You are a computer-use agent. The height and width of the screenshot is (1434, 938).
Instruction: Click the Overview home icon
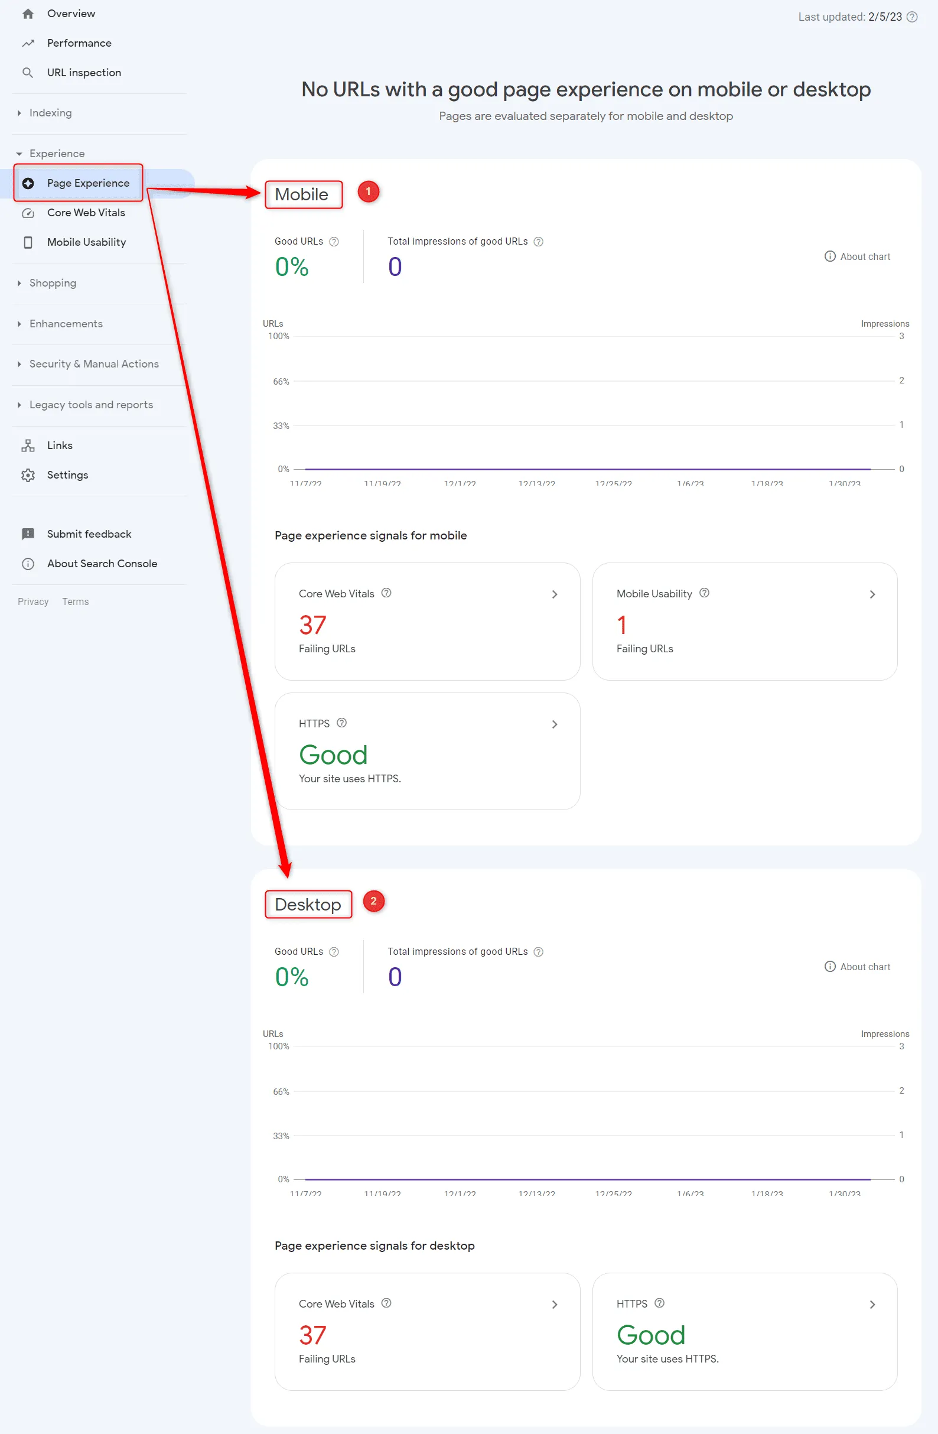(28, 14)
